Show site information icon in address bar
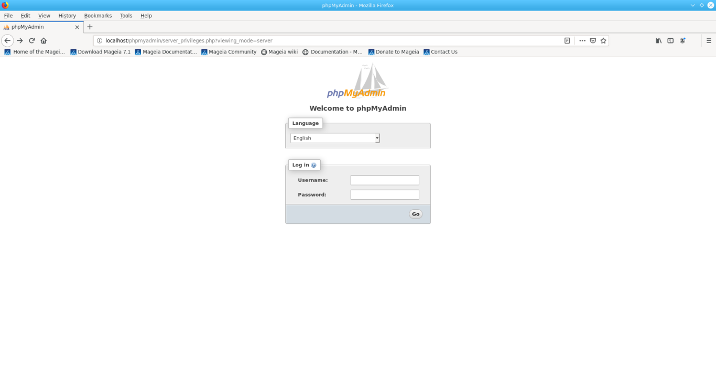 pyautogui.click(x=99, y=40)
